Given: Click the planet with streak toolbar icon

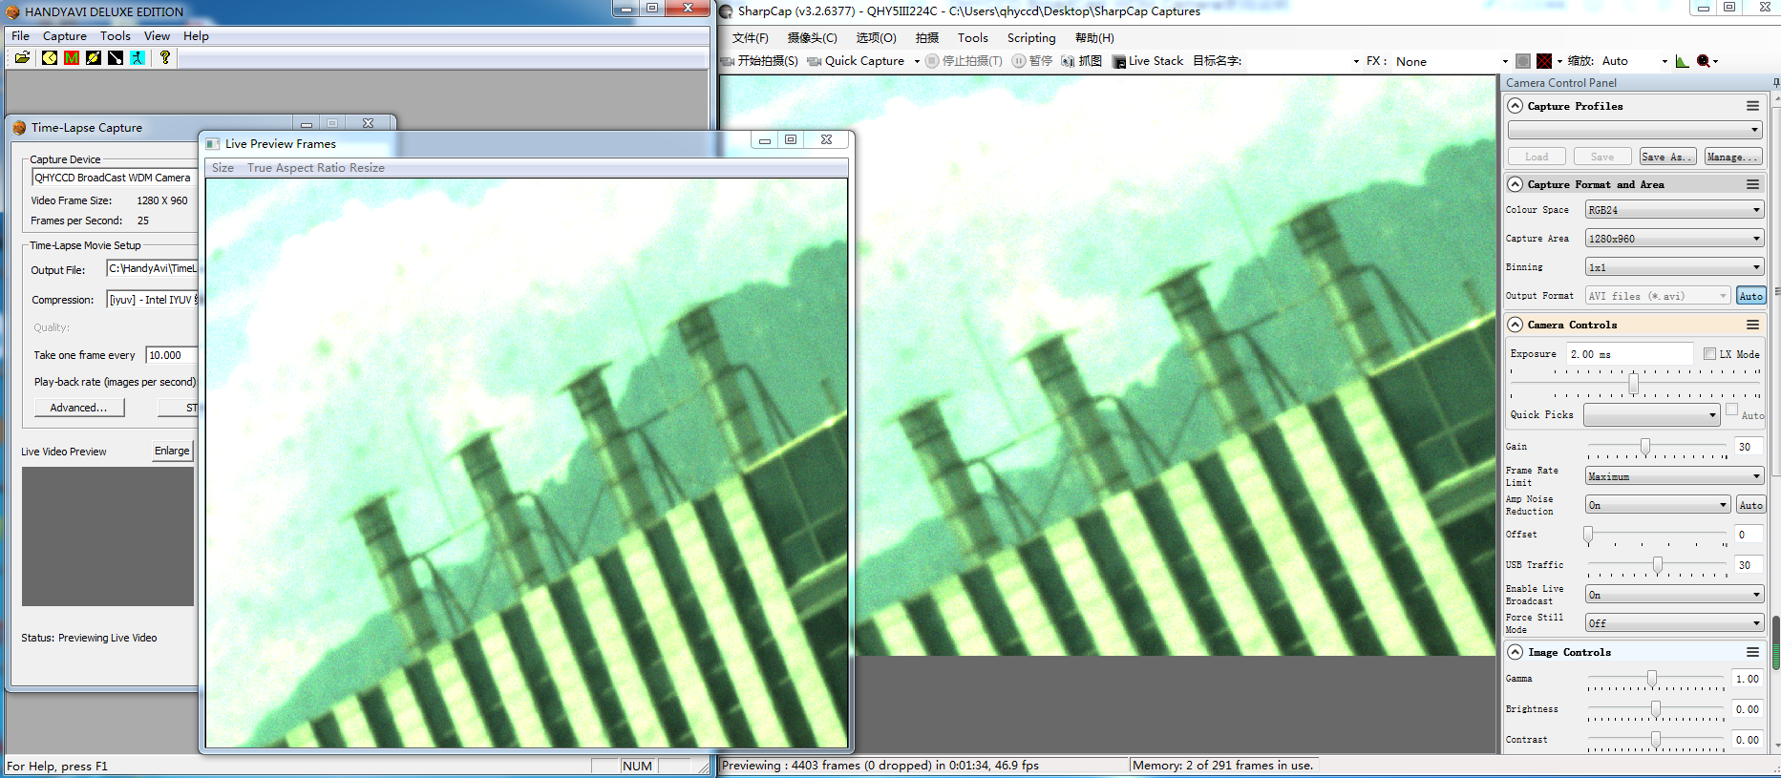Looking at the screenshot, I should click(94, 58).
